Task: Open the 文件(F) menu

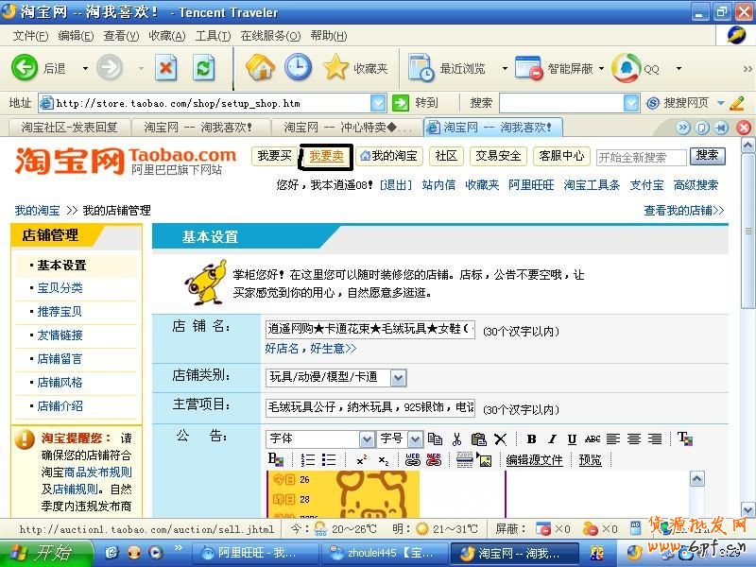Action: pos(30,36)
